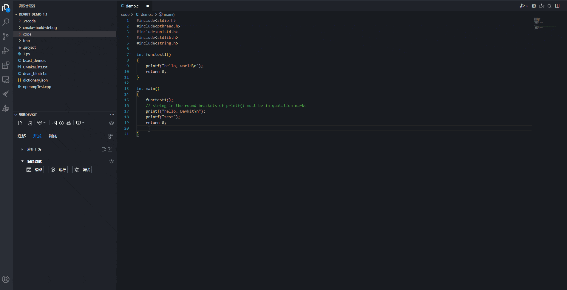Collapse the 鲲鹏DEVKIT panel section
The image size is (567, 290).
16,115
